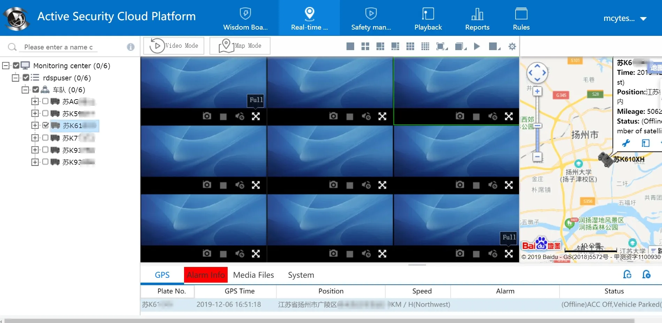The width and height of the screenshot is (662, 323).
Task: Check the 苏AG vehicle checkbox
Action: click(x=45, y=101)
